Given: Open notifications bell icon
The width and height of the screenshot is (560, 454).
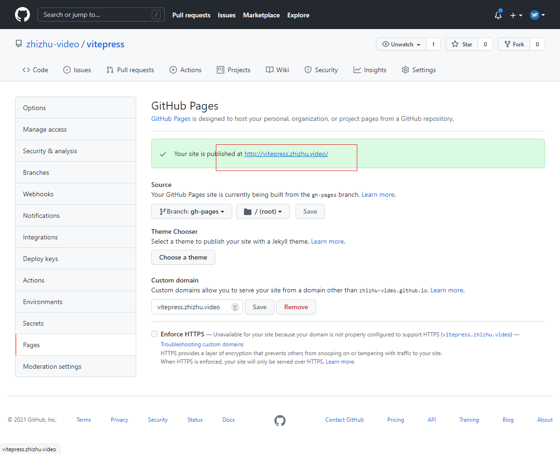Looking at the screenshot, I should (x=498, y=15).
